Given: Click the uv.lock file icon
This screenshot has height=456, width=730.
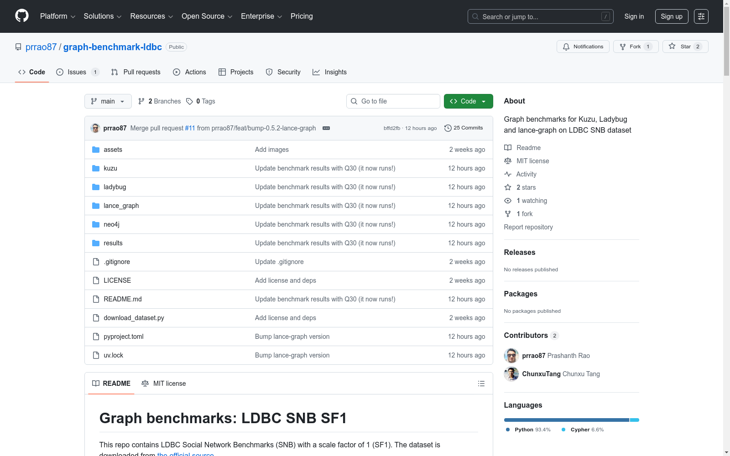Looking at the screenshot, I should pyautogui.click(x=96, y=355).
